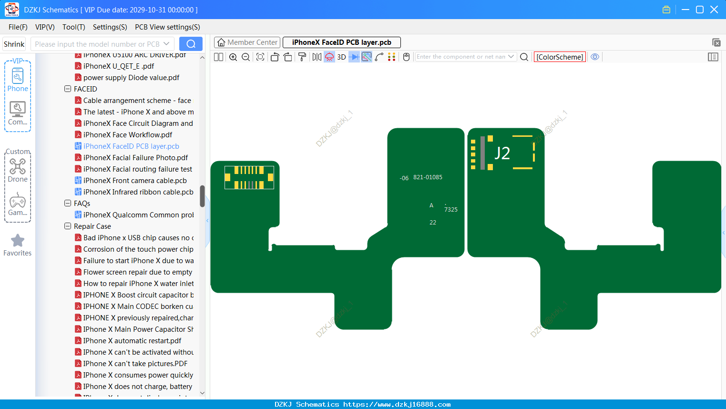Rotate the PCB clockwise
The height and width of the screenshot is (409, 726).
288,57
